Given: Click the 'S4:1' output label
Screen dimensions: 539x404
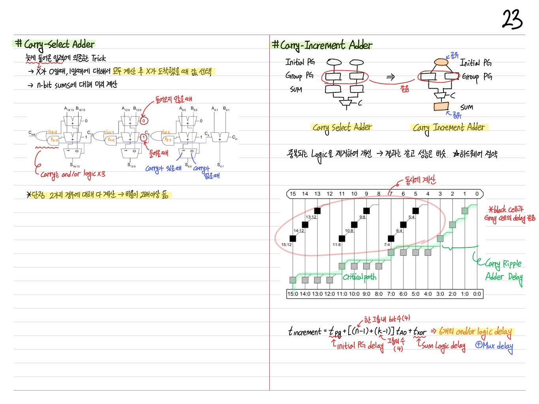Looking at the screenshot, I should [x=220, y=165].
